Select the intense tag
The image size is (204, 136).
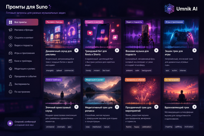tap(183, 70)
